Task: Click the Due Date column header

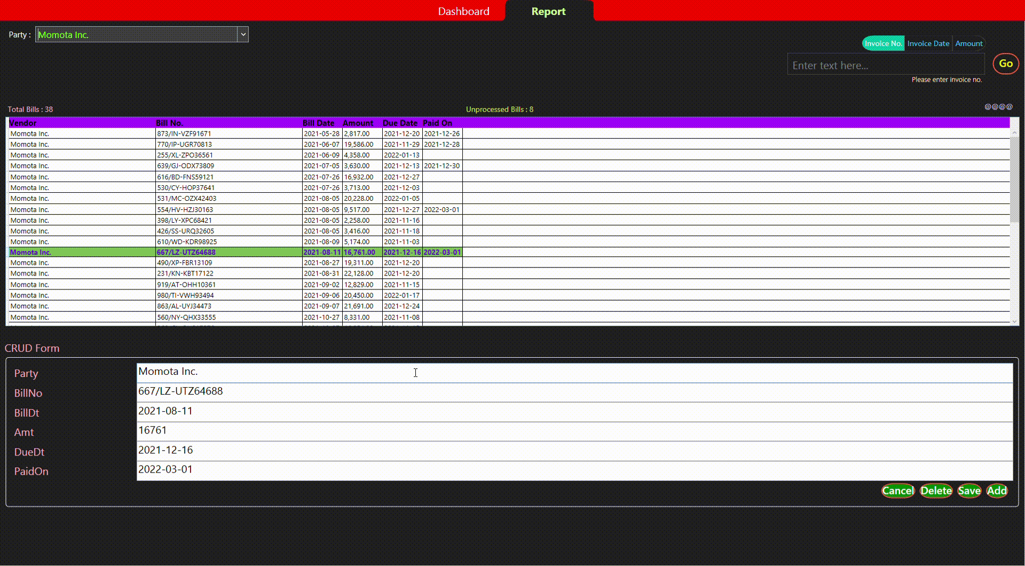Action: click(x=402, y=123)
